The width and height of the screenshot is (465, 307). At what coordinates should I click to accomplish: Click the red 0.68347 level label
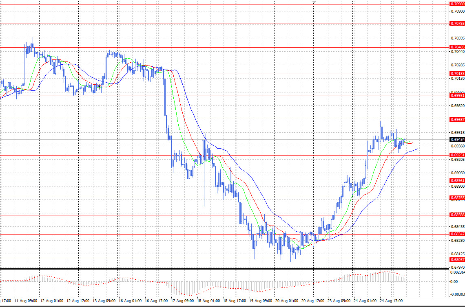457,234
